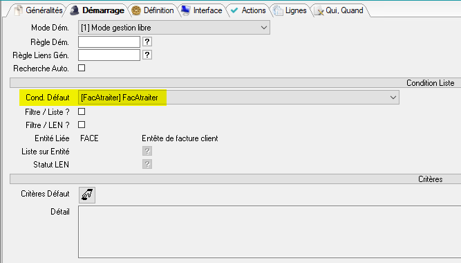Click the Règle Liens Gén. input field
The height and width of the screenshot is (263, 461).
[x=109, y=55]
